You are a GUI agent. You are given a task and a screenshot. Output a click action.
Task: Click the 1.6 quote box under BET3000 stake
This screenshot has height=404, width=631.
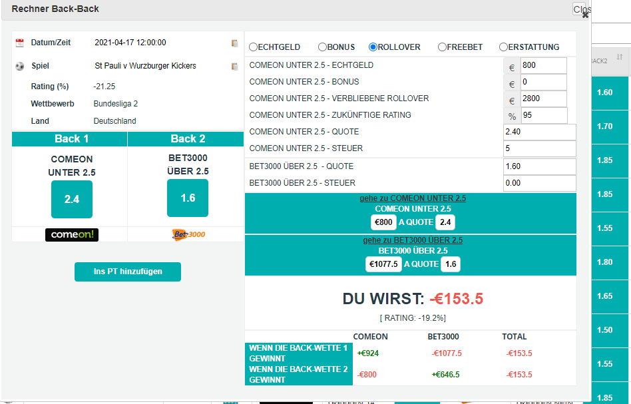coord(451,264)
